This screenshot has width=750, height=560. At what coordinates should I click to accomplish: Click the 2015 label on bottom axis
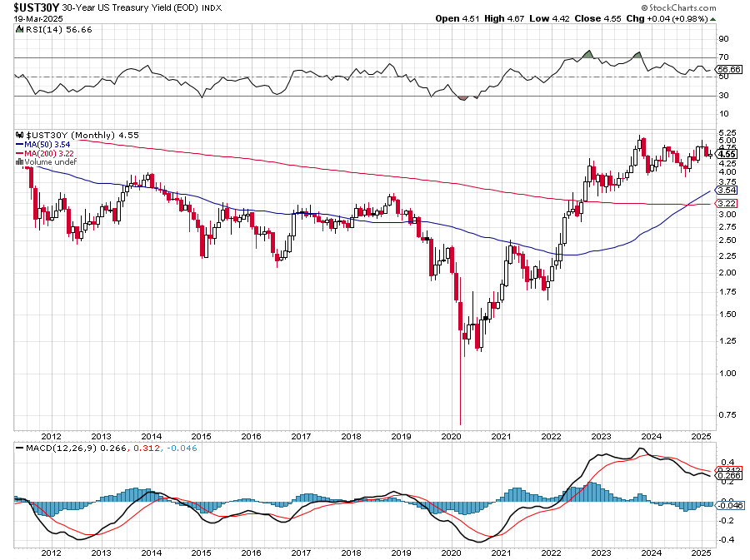[201, 552]
